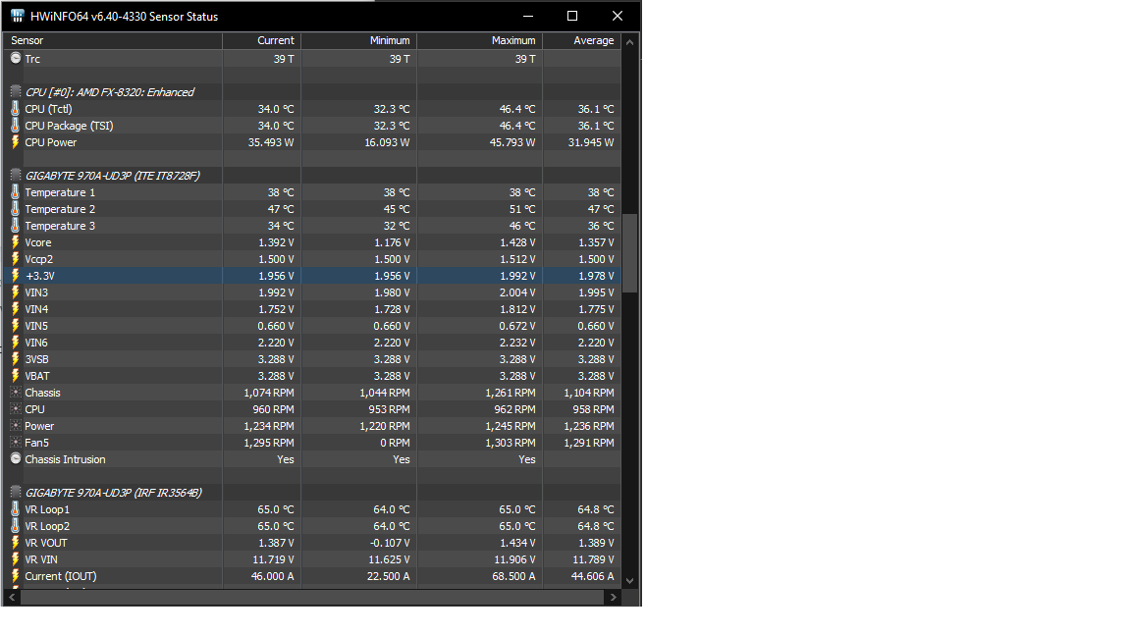Screen dimensions: 1131x636
Task: Select the 'Temperature 2' sensor label
Action: click(60, 209)
